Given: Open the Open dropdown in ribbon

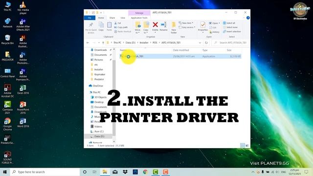Looking at the screenshot, I should (214, 23).
